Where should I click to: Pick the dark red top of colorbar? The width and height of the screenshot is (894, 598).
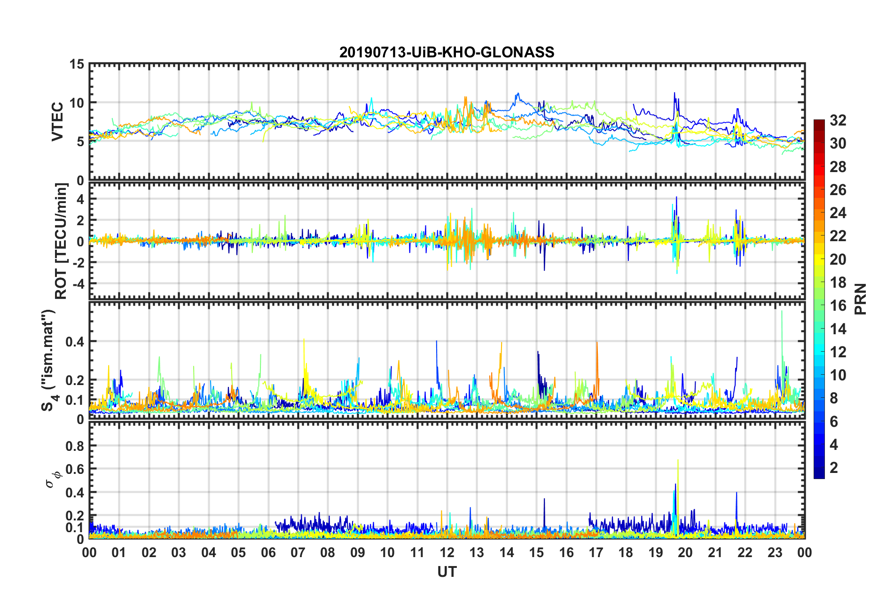pos(819,123)
